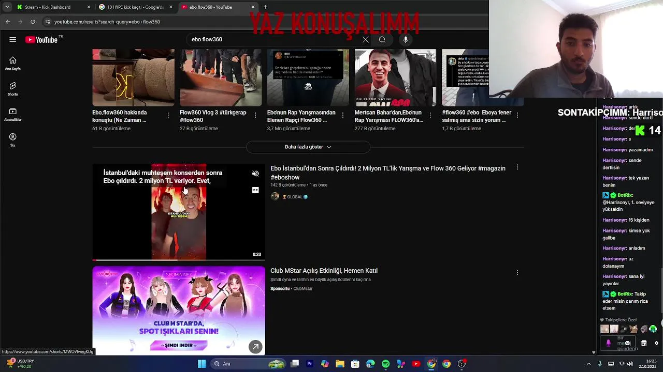Open Abonelikler in the YouTube sidebar
The image size is (663, 372).
(13, 115)
